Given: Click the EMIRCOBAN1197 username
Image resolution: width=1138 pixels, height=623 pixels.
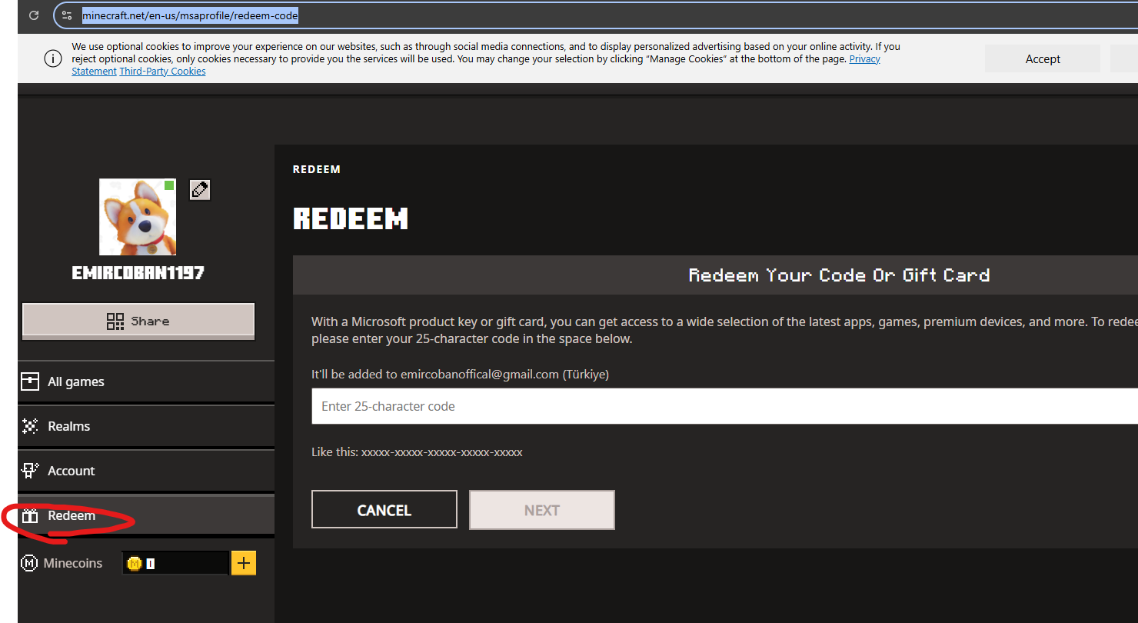Looking at the screenshot, I should [138, 273].
